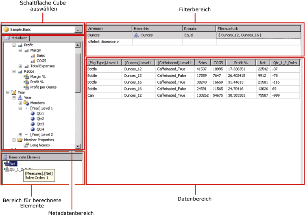Click the COGS measure icon in tree
The height and width of the screenshot is (216, 305).
click(x=33, y=61)
